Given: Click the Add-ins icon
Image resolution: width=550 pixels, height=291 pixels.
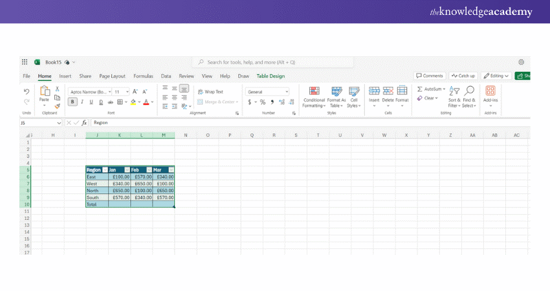Looking at the screenshot, I should pyautogui.click(x=490, y=92).
